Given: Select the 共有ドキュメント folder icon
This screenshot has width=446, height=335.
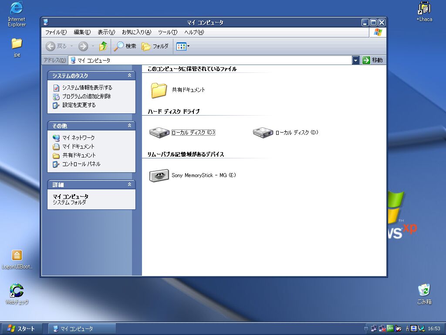Looking at the screenshot, I should point(159,90).
